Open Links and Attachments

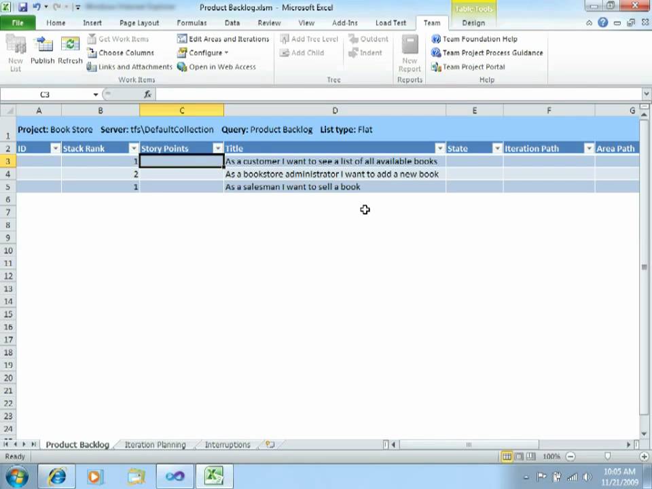coord(129,67)
